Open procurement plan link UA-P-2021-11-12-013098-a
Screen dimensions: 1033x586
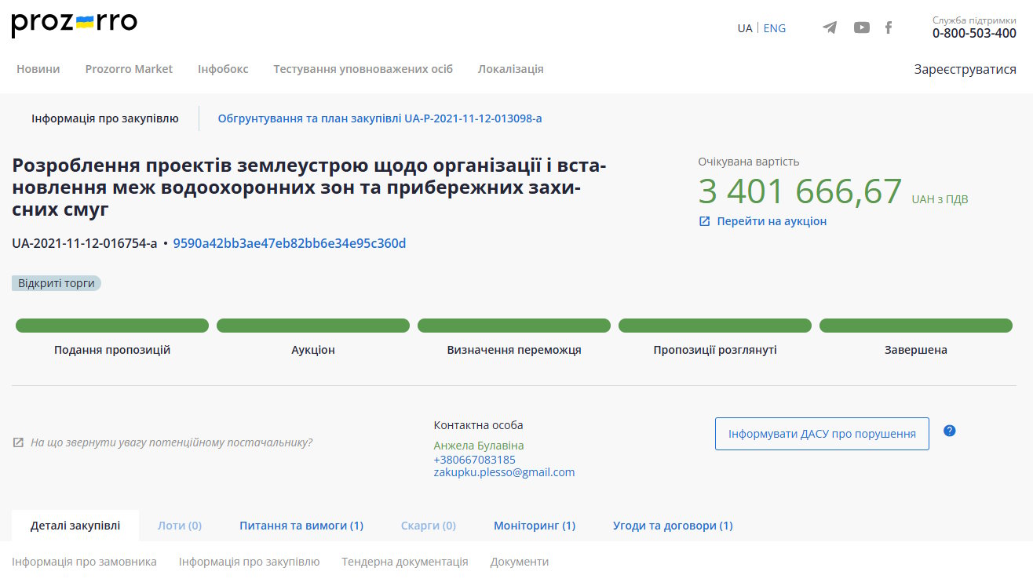click(x=379, y=118)
